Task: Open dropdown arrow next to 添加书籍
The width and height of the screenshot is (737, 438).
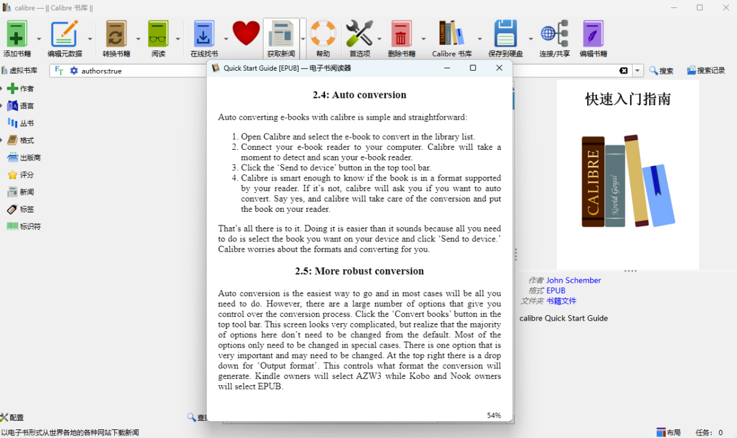Action: (39, 39)
